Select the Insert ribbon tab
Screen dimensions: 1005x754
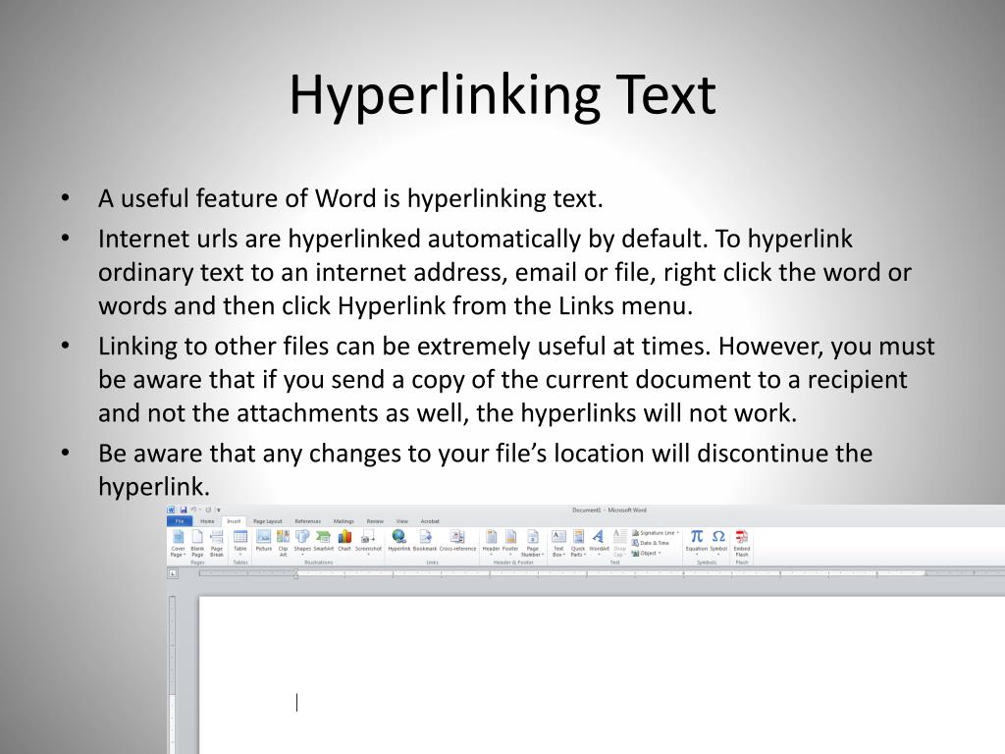coord(234,521)
